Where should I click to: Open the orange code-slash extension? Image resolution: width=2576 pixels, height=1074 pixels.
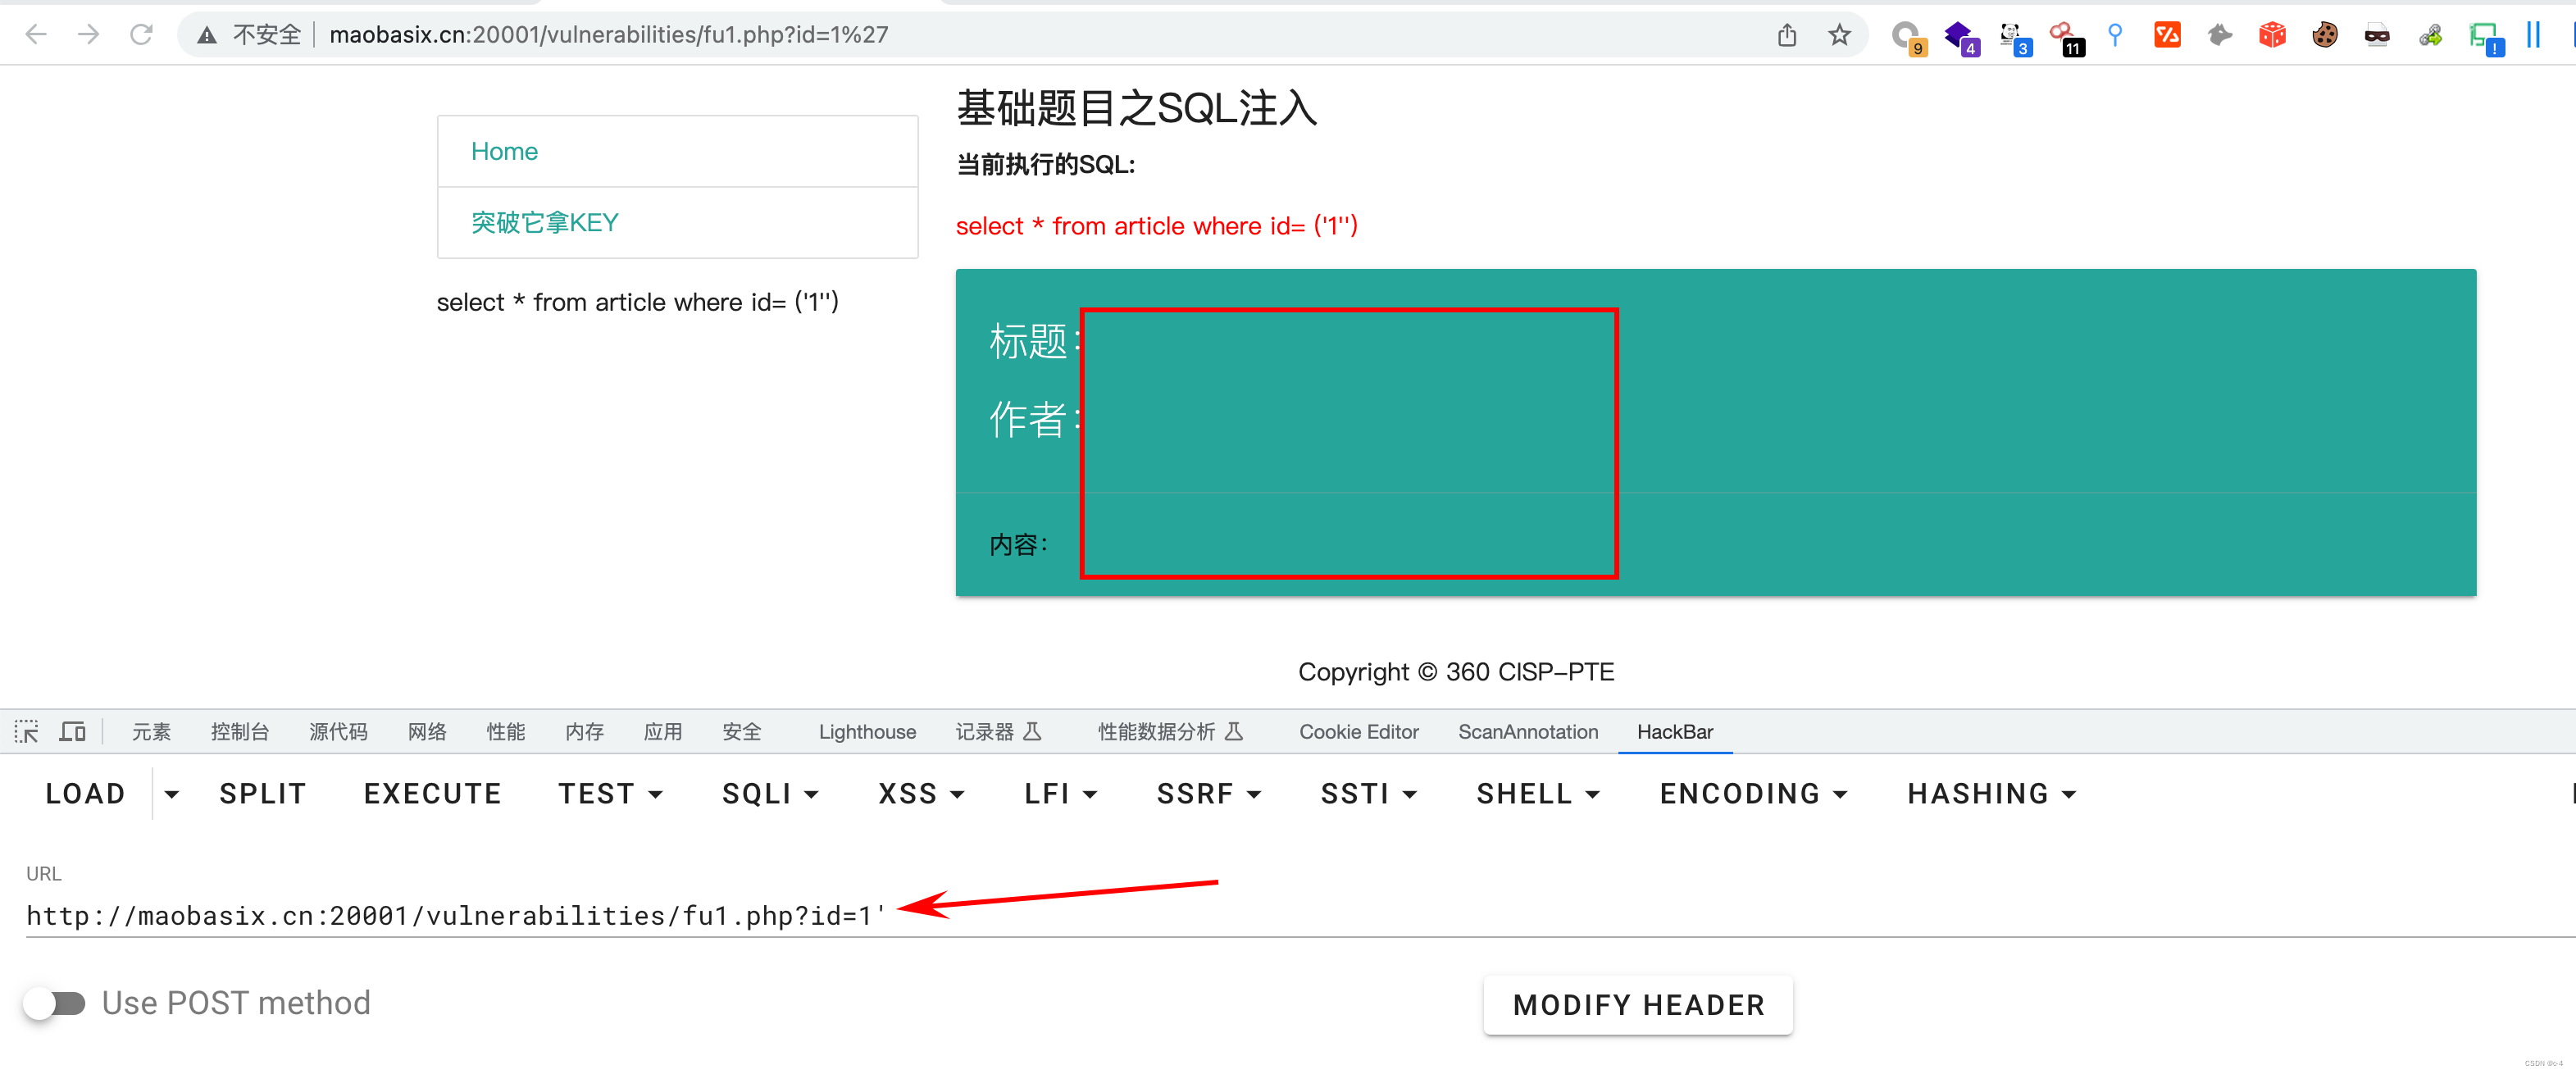click(x=2167, y=34)
